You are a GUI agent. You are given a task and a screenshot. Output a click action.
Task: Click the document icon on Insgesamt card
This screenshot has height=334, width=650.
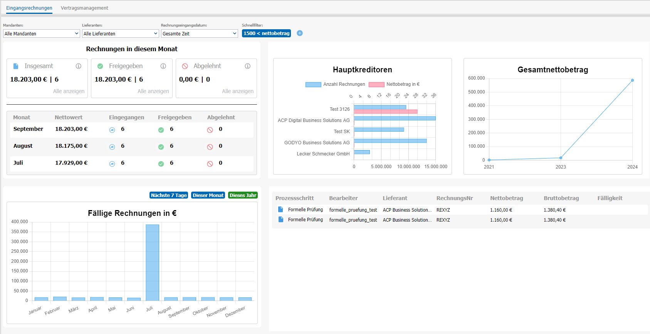16,66
